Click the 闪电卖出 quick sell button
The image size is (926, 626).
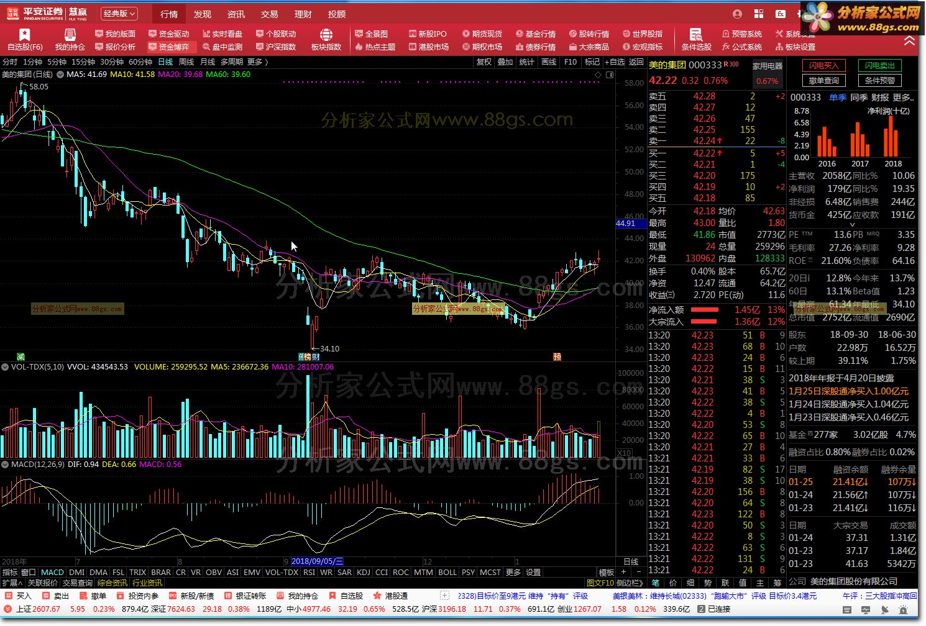tap(880, 65)
